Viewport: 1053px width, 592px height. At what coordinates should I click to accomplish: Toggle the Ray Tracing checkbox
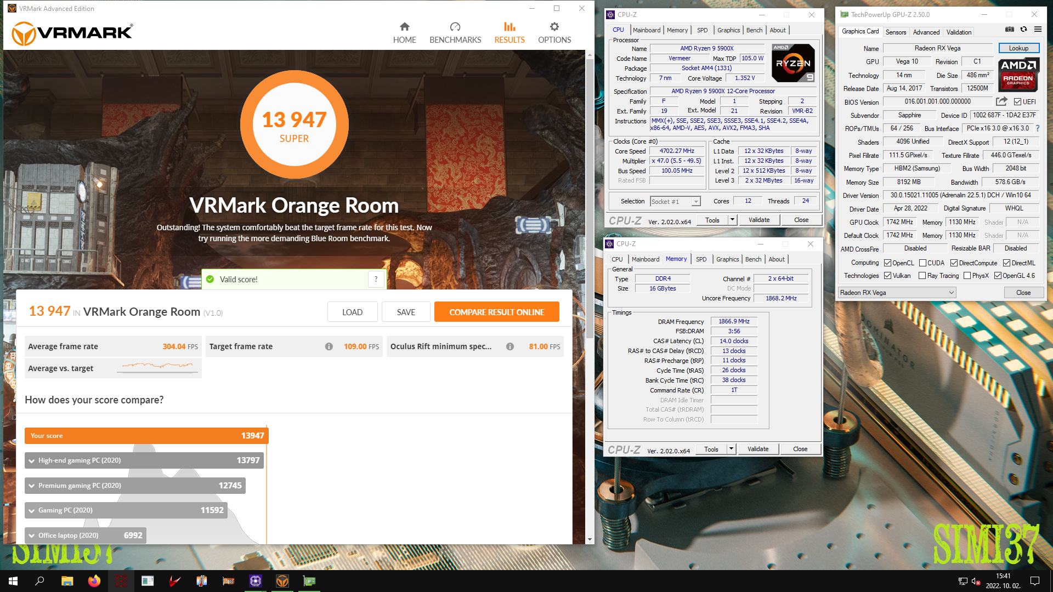922,276
